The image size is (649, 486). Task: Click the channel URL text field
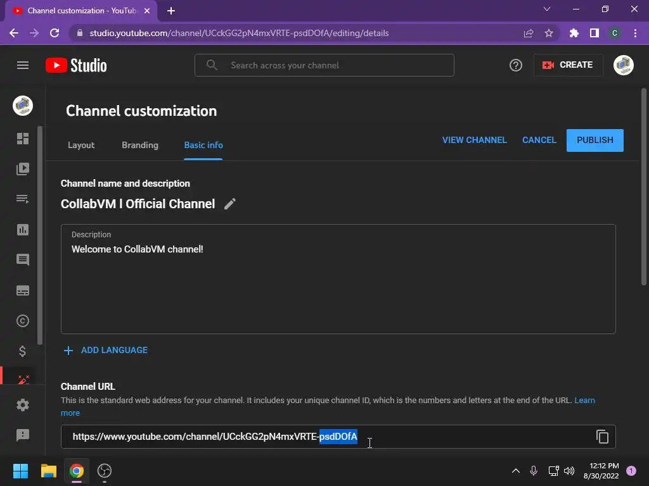(x=338, y=437)
